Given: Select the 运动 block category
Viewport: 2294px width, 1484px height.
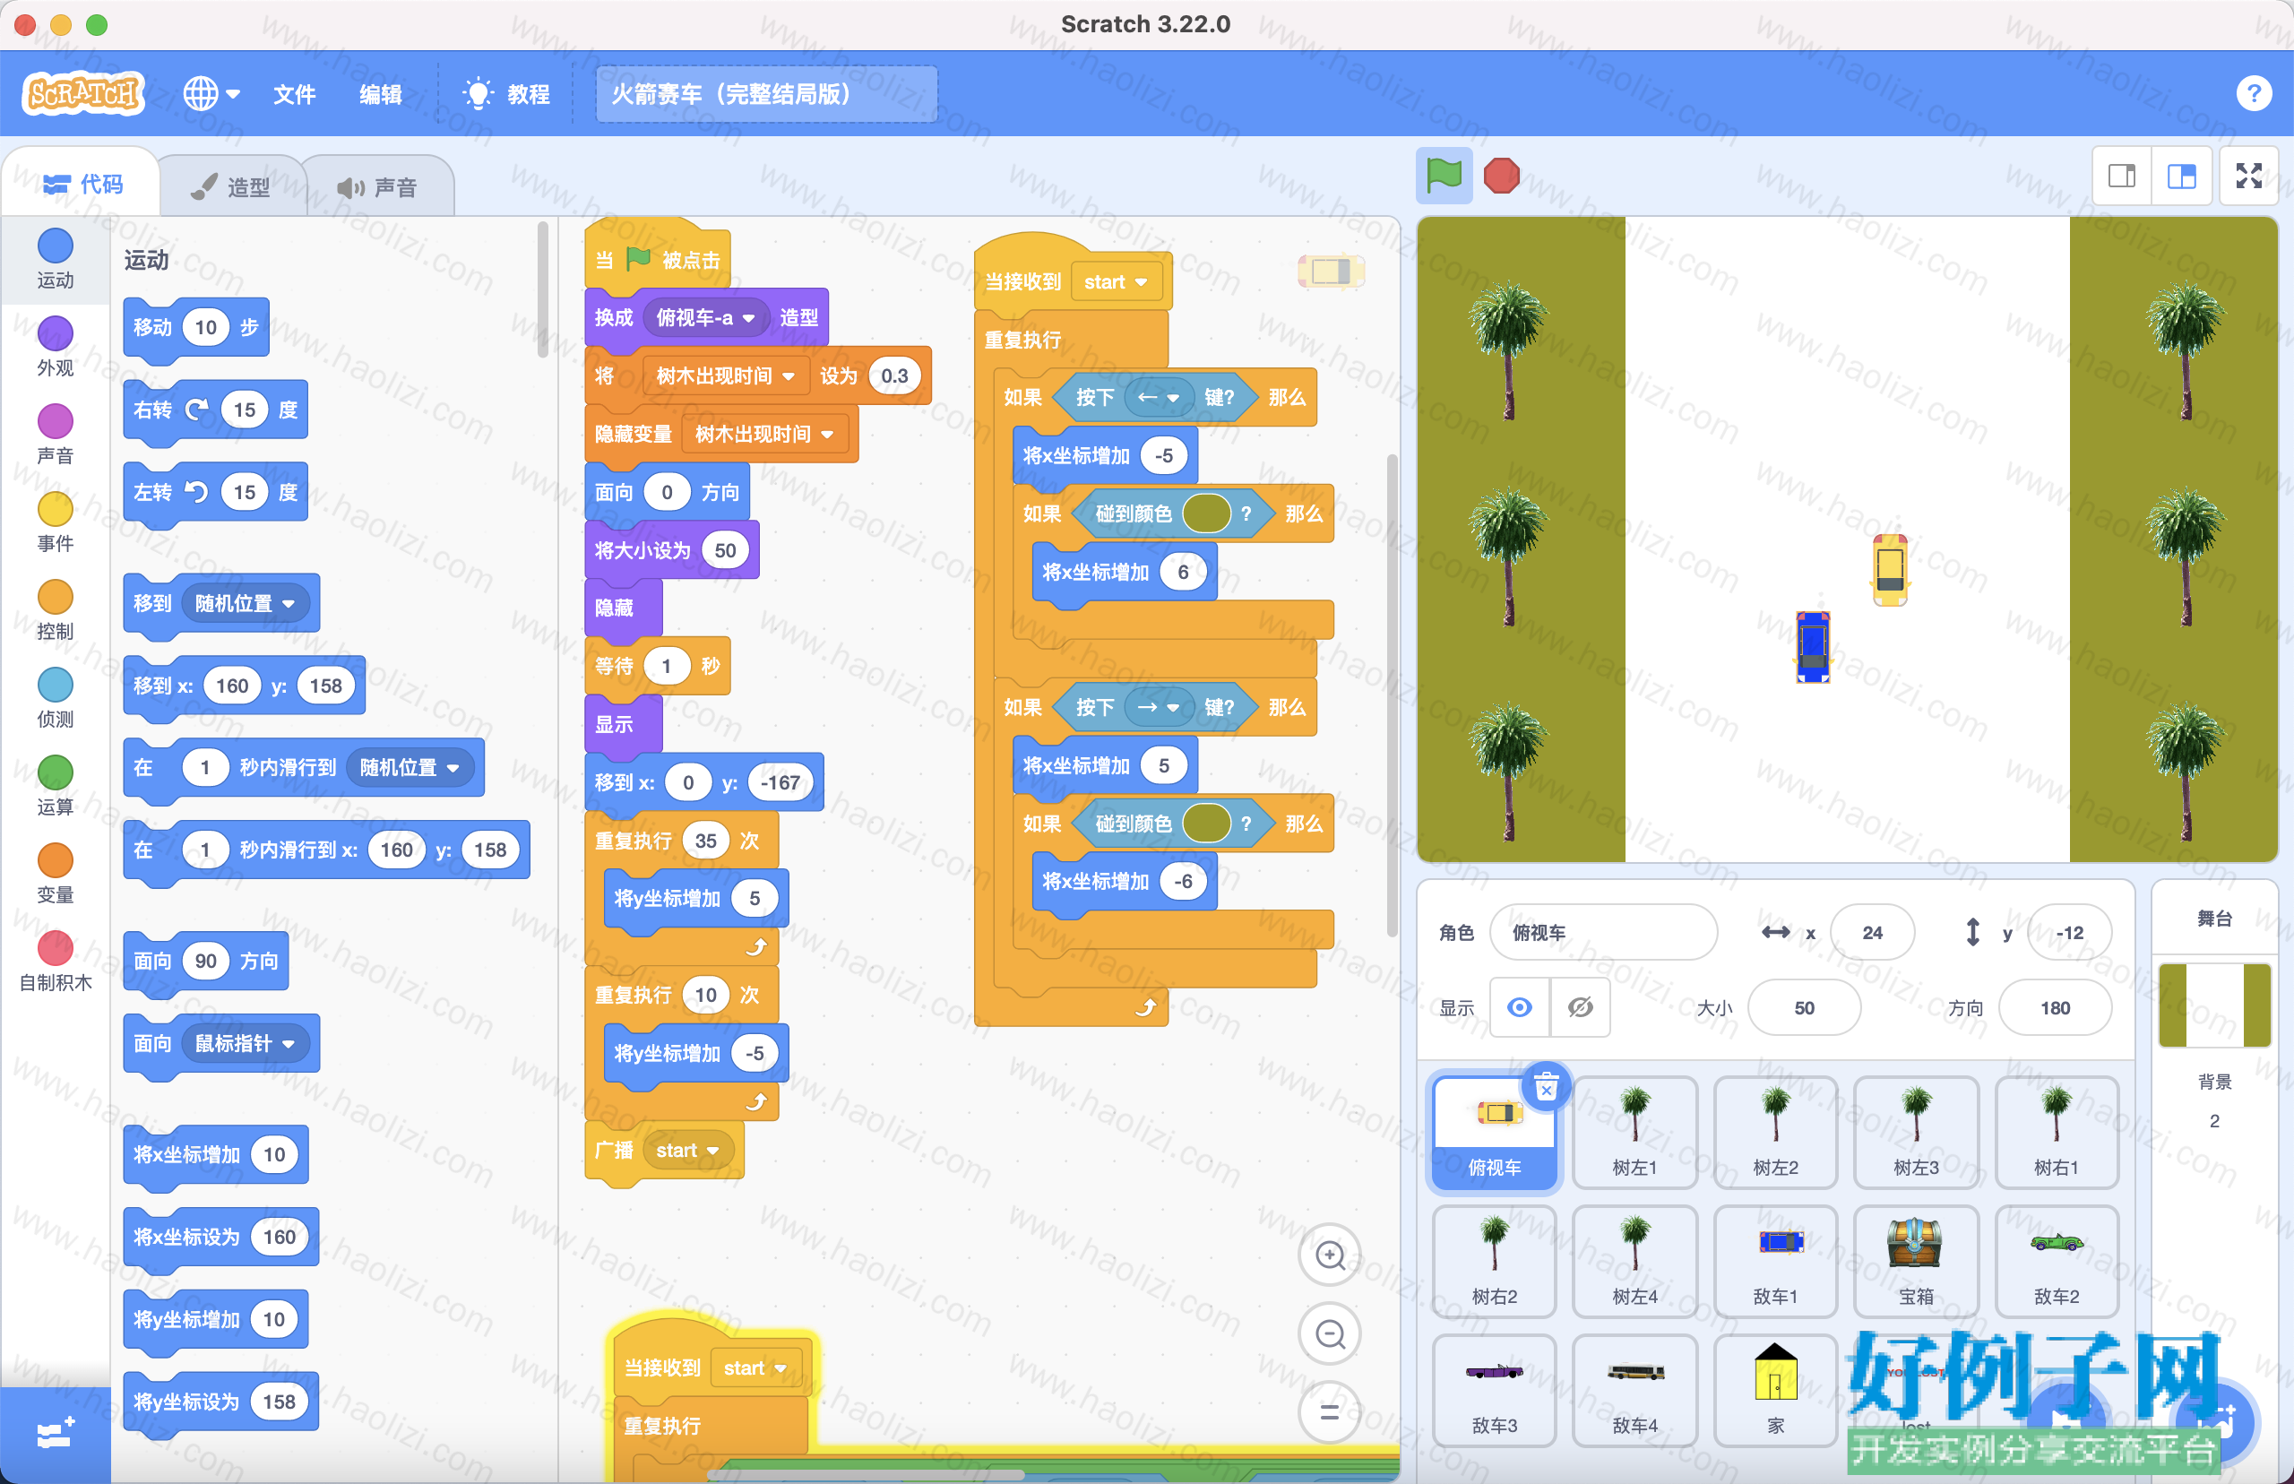Looking at the screenshot, I should [x=55, y=258].
